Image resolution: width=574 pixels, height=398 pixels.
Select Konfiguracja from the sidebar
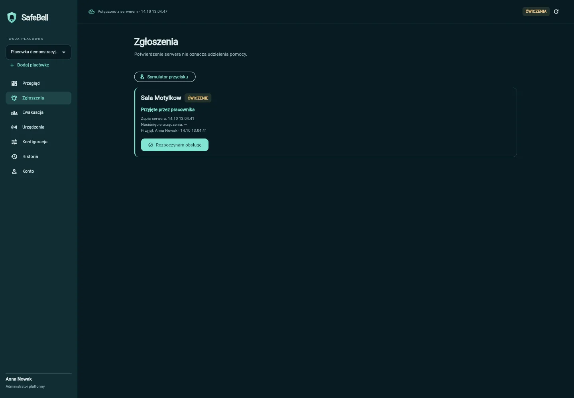click(x=39, y=142)
